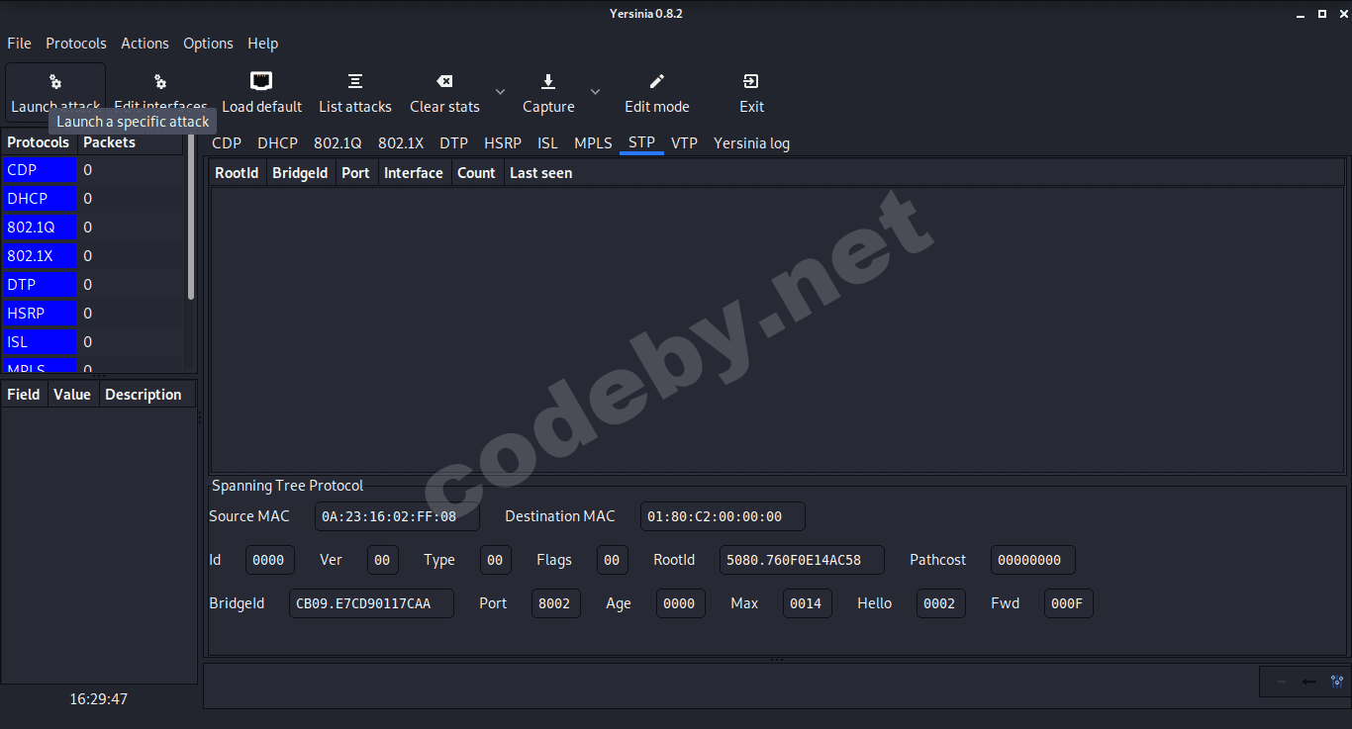Select the 802.1Q tab
The width and height of the screenshot is (1352, 729).
point(338,143)
